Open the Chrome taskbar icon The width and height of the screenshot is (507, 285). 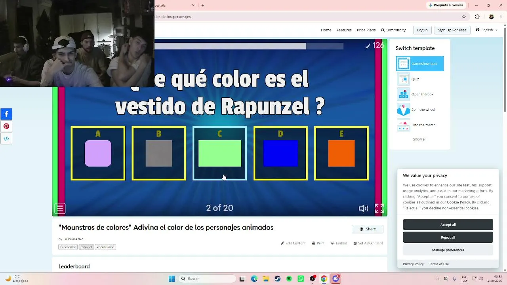tap(324, 279)
